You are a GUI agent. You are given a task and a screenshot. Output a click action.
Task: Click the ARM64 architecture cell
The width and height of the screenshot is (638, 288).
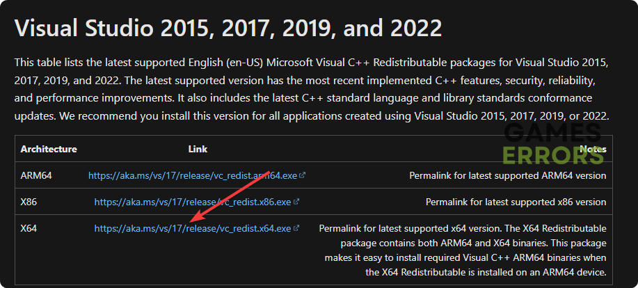[36, 176]
